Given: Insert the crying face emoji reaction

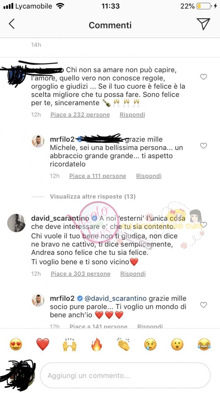Looking at the screenshot, I should (x=150, y=345).
